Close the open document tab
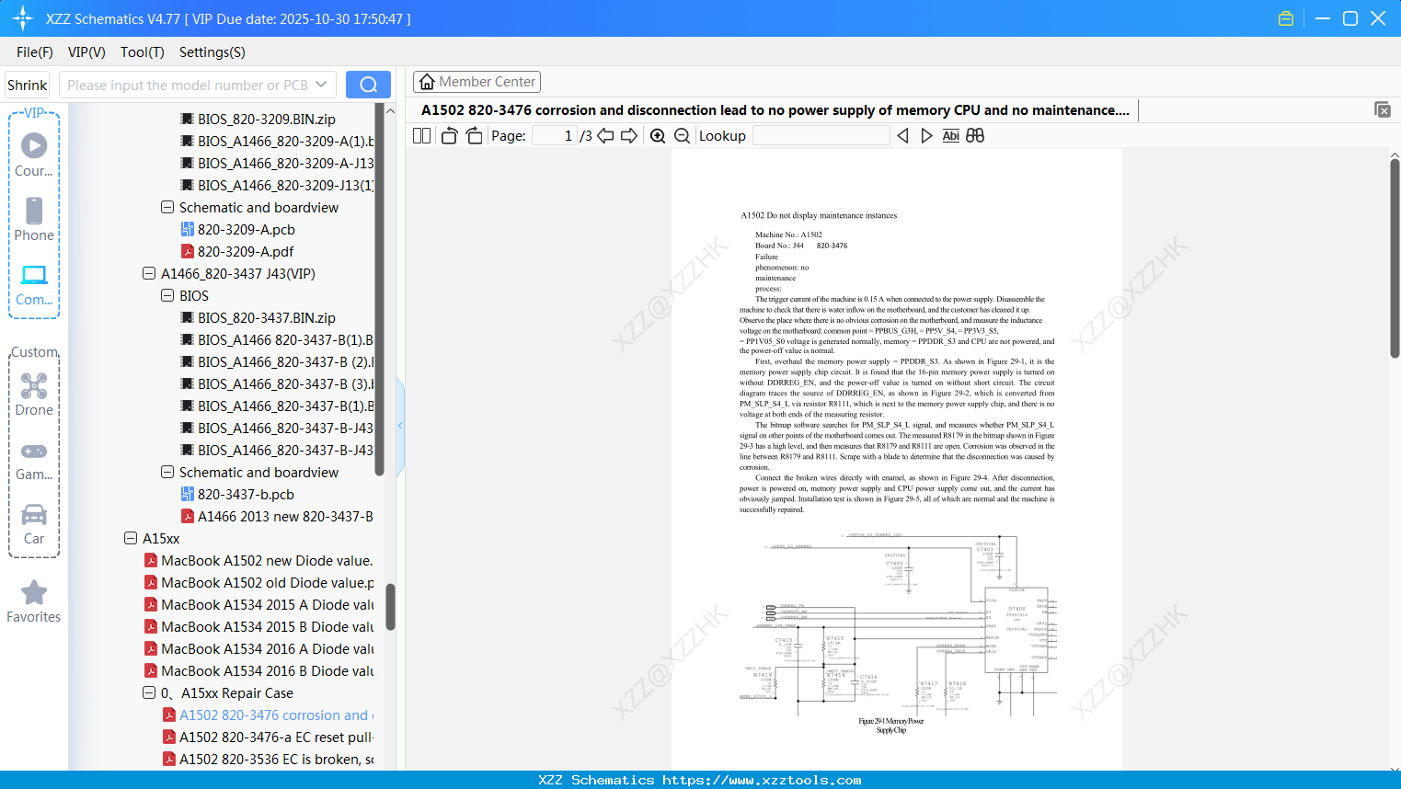Screen dimensions: 1401x789 click(1383, 109)
